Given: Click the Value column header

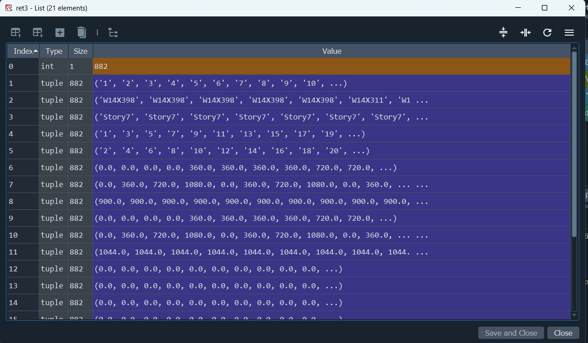Looking at the screenshot, I should point(331,51).
